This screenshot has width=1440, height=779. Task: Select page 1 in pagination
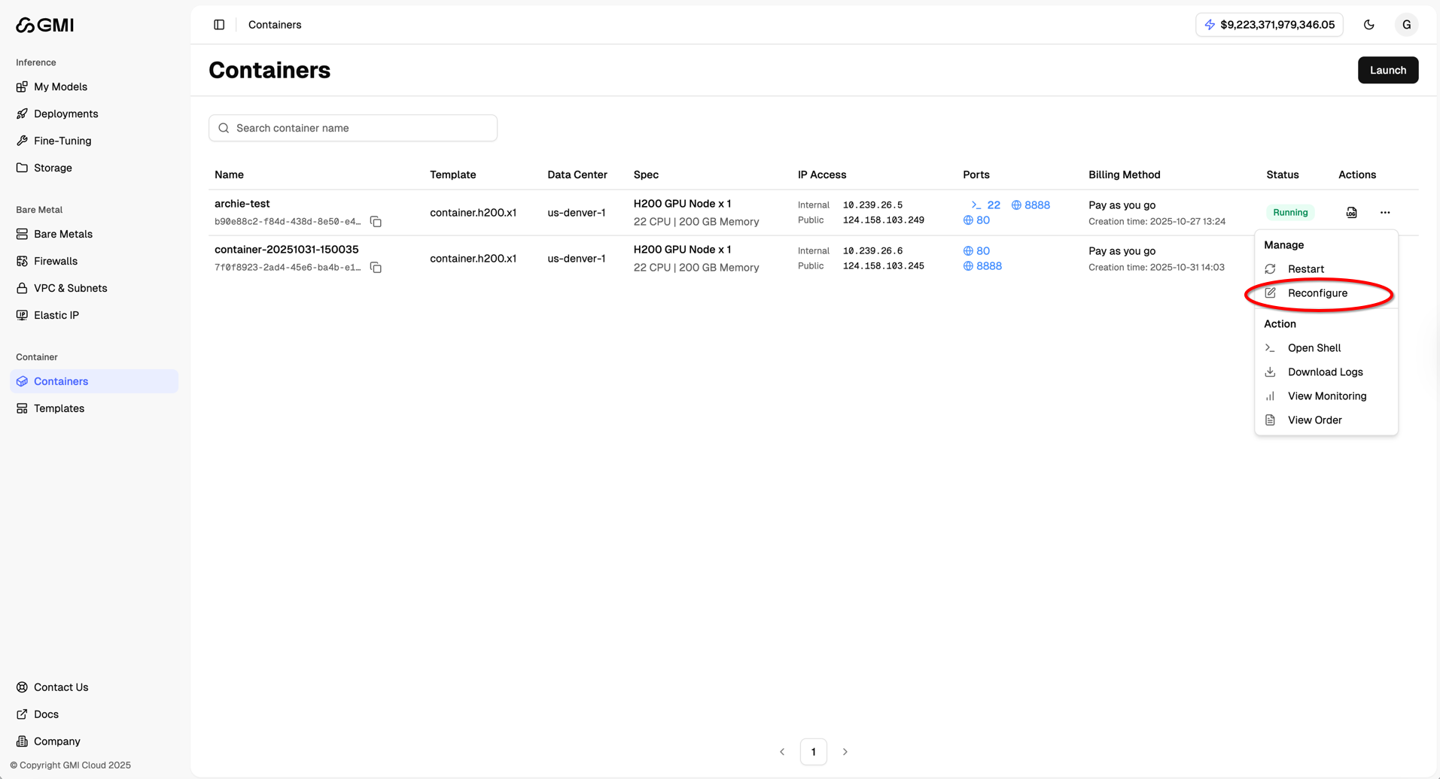coord(813,752)
